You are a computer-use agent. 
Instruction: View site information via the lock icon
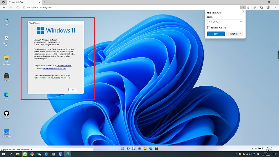(x=24, y=8)
